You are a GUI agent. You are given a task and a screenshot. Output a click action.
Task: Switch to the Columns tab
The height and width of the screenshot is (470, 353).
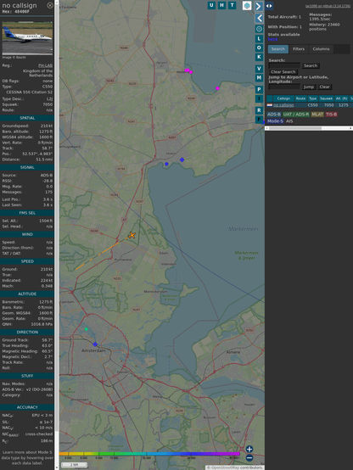(x=321, y=49)
